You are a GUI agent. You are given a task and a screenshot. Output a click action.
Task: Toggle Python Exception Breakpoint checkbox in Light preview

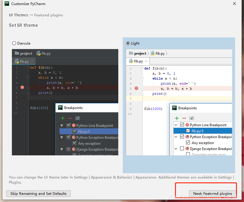click(x=182, y=137)
